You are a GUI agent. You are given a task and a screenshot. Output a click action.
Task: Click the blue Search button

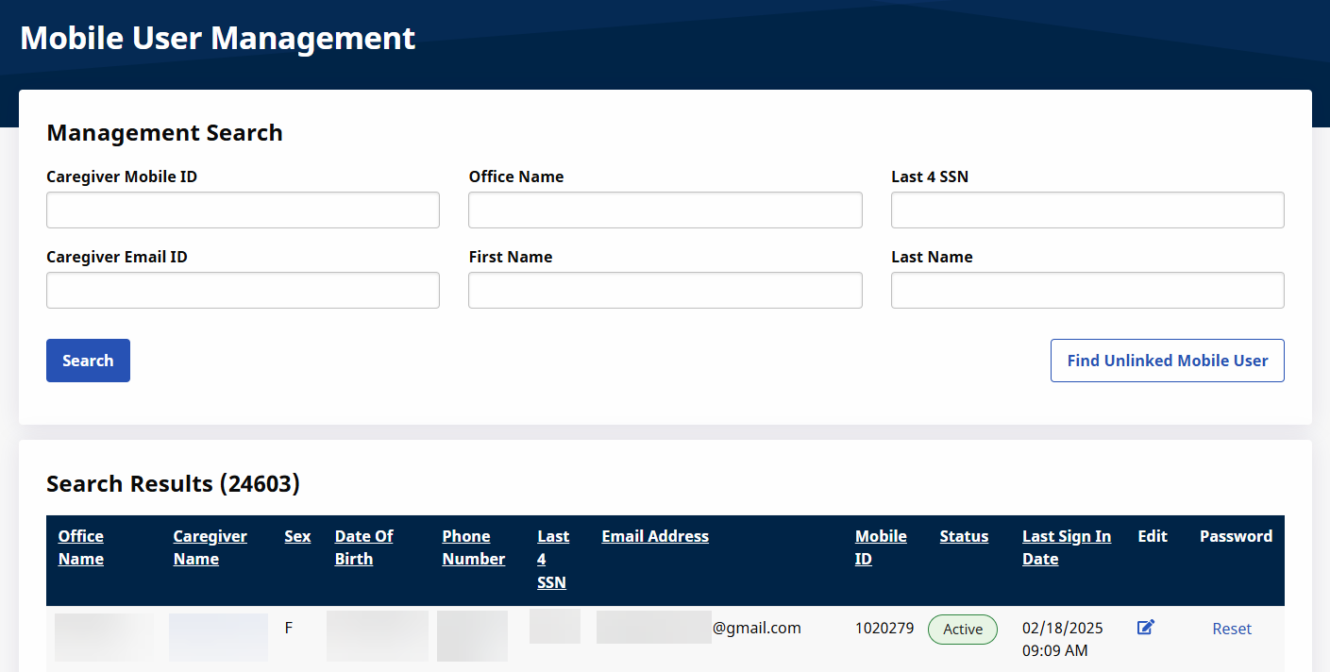(x=88, y=361)
